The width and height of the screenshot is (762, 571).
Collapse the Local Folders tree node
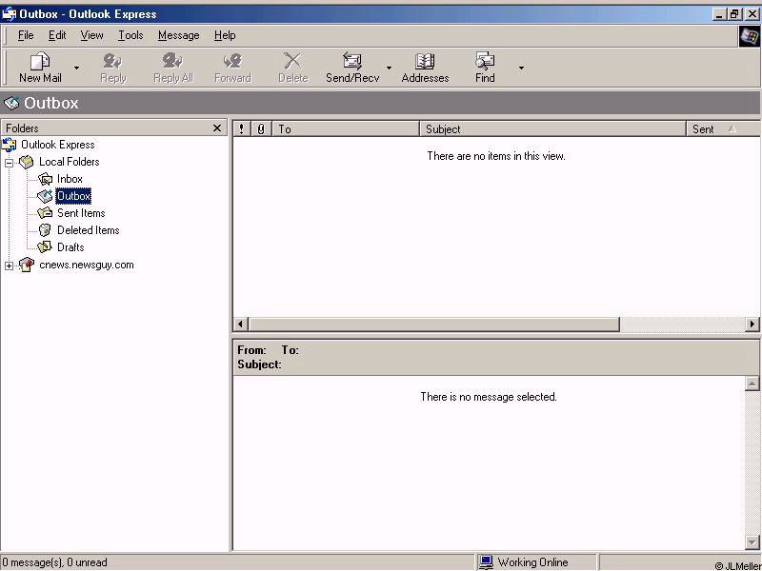point(10,163)
